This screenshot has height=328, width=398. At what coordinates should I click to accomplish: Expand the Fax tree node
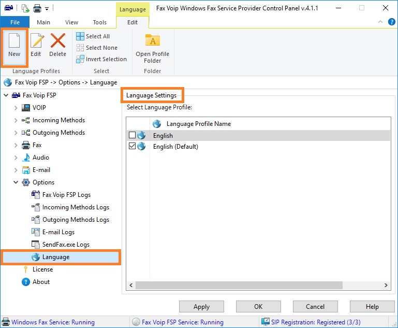[x=16, y=145]
